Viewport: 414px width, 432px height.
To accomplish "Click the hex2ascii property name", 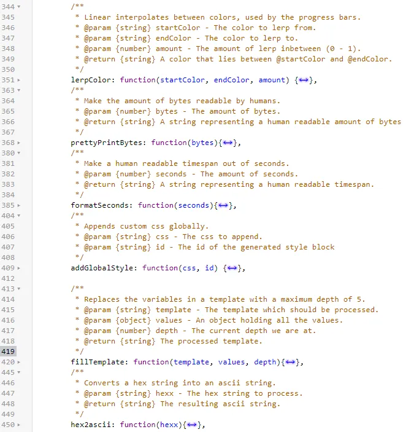I will (x=91, y=425).
